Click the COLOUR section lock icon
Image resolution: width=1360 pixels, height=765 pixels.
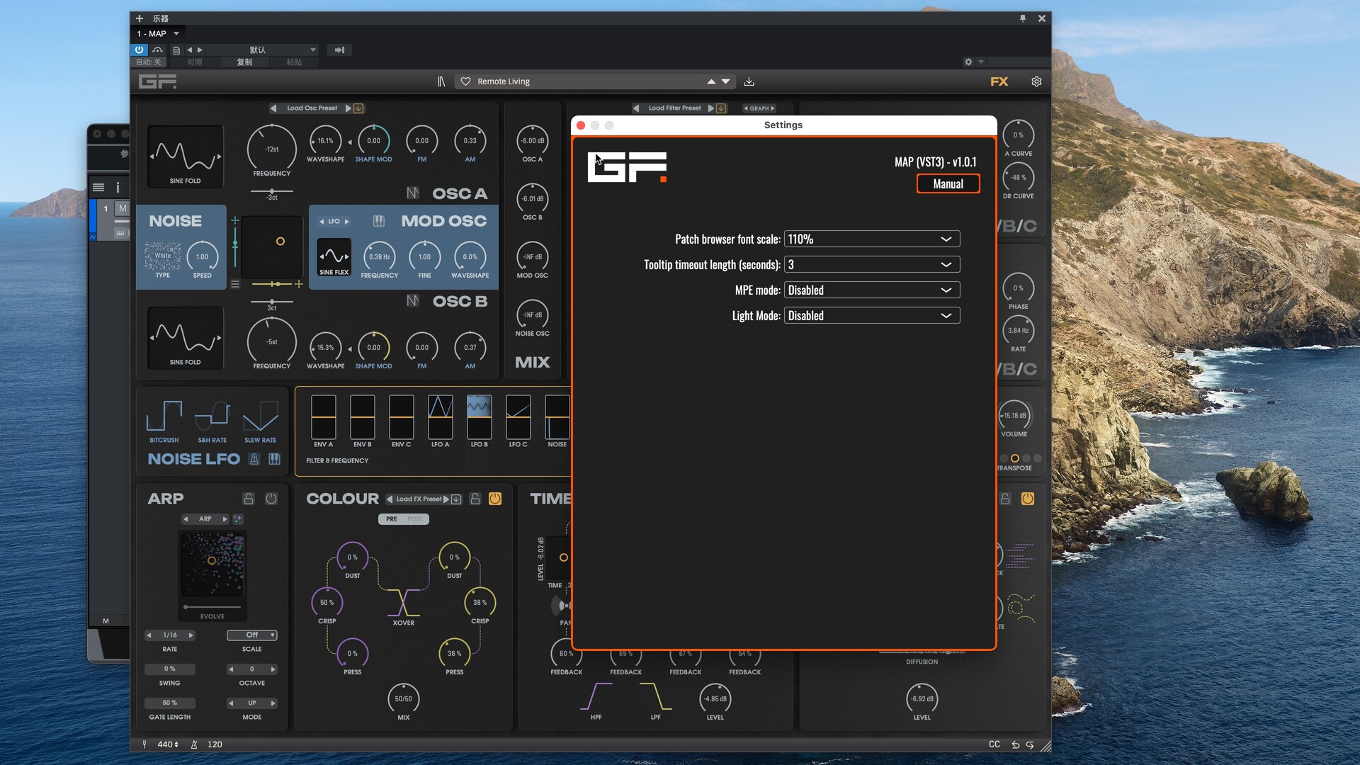[475, 499]
